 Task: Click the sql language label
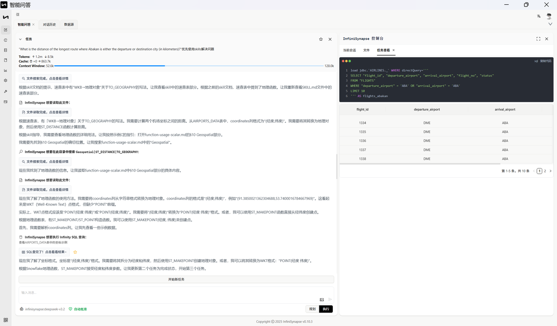click(x=536, y=61)
